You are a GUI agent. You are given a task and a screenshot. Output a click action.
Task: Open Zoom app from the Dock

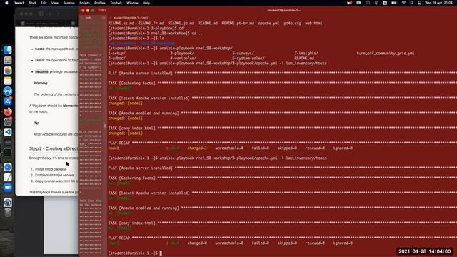coord(8,188)
